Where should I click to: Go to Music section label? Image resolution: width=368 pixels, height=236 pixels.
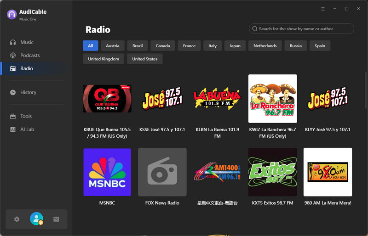tap(27, 42)
